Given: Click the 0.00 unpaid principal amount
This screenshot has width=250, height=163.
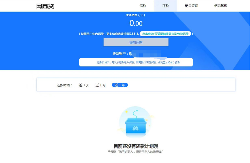Looking at the screenshot, I should [136, 23].
